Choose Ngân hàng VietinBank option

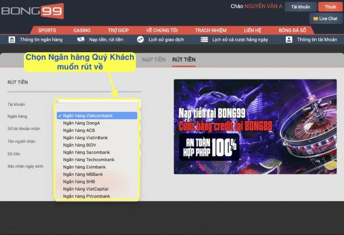pos(97,138)
